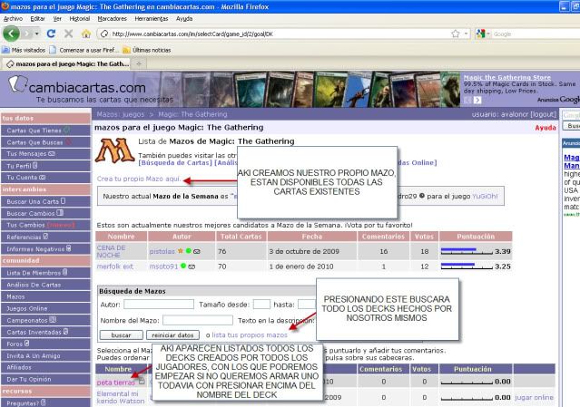Focus the Autor search input field
This screenshot has width=580, height=407.
coord(159,305)
